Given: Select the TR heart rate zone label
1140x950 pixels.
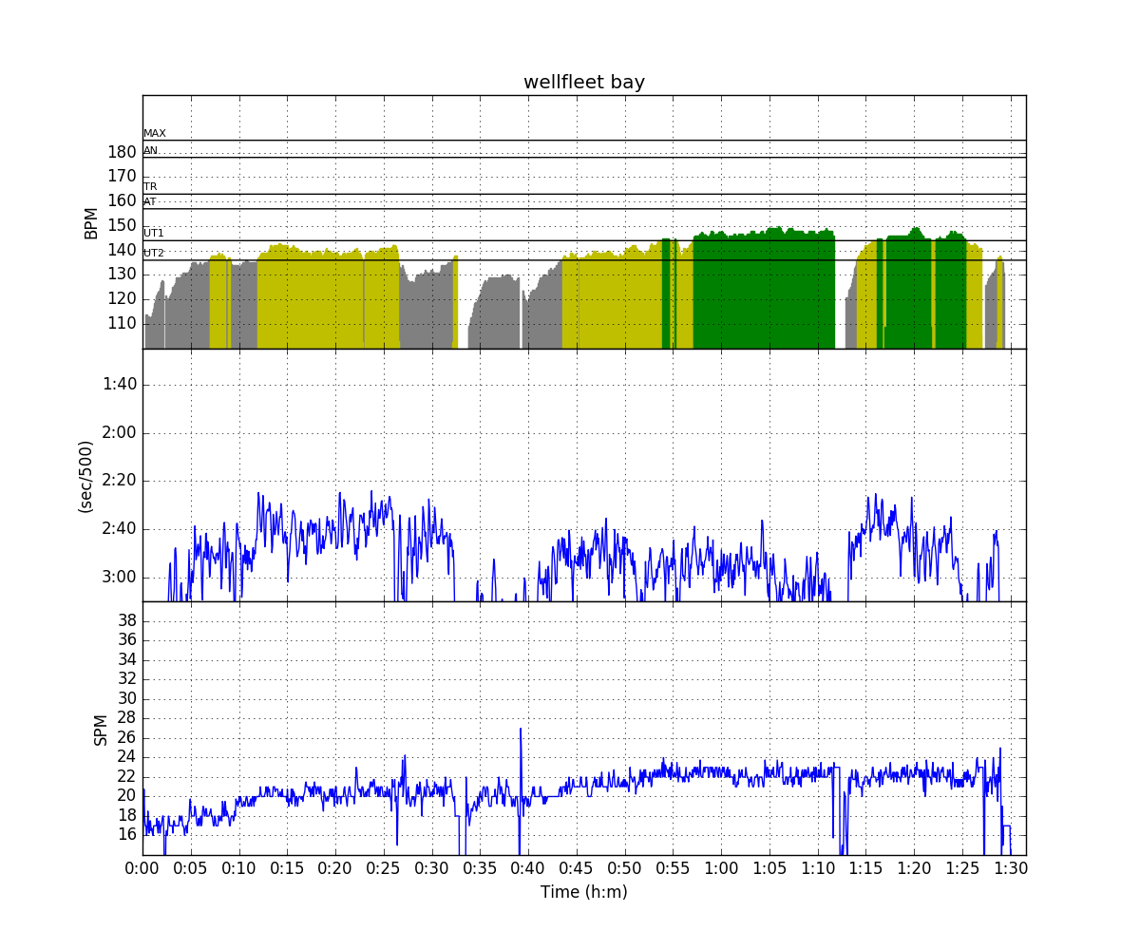Looking at the screenshot, I should pos(150,187).
